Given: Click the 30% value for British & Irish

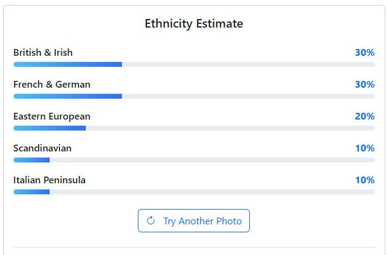Looking at the screenshot, I should pyautogui.click(x=364, y=53).
